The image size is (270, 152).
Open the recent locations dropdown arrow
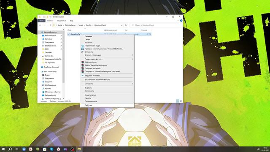point(48,25)
